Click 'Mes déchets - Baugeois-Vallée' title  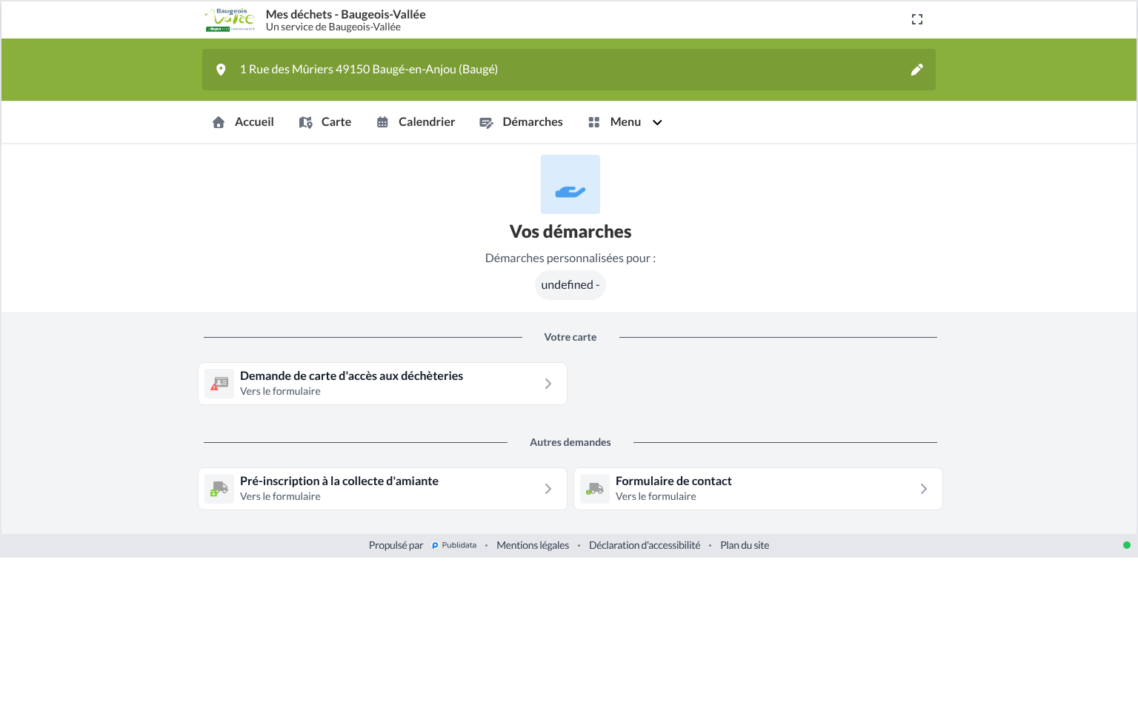coord(346,14)
